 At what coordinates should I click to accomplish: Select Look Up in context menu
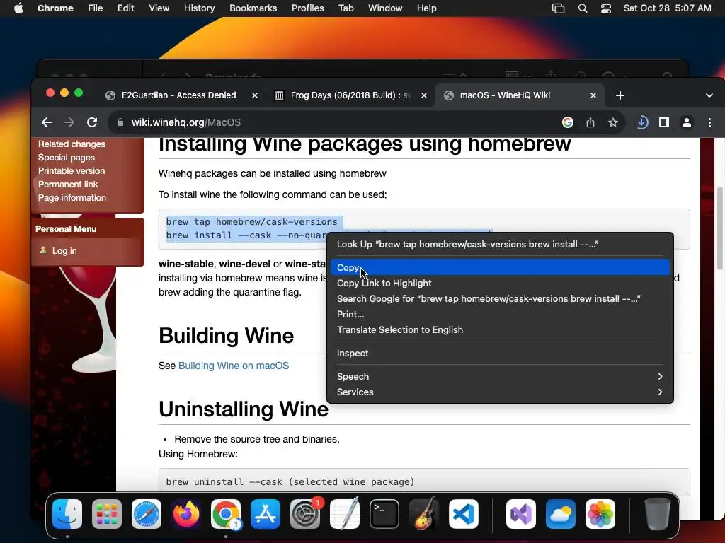click(501, 244)
